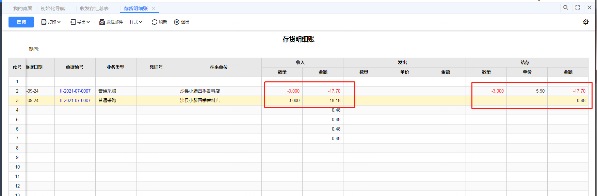The width and height of the screenshot is (597, 196).
Task: Open the 样式 style dropdown
Action: (136, 22)
